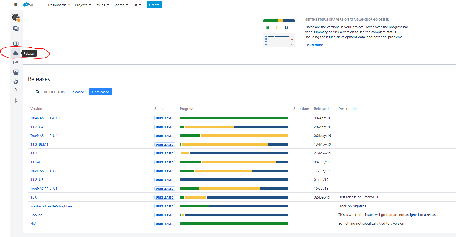Open the lock icon in sidebar
The height and width of the screenshot is (237, 456).
(x=16, y=91)
